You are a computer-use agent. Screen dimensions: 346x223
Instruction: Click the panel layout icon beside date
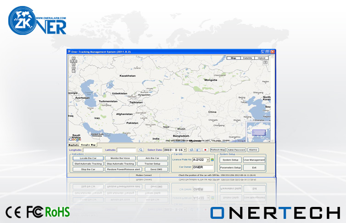pos(198,150)
